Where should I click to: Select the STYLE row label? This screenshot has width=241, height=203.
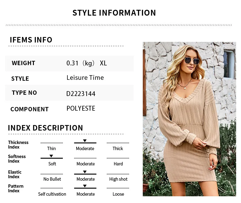click(20, 79)
